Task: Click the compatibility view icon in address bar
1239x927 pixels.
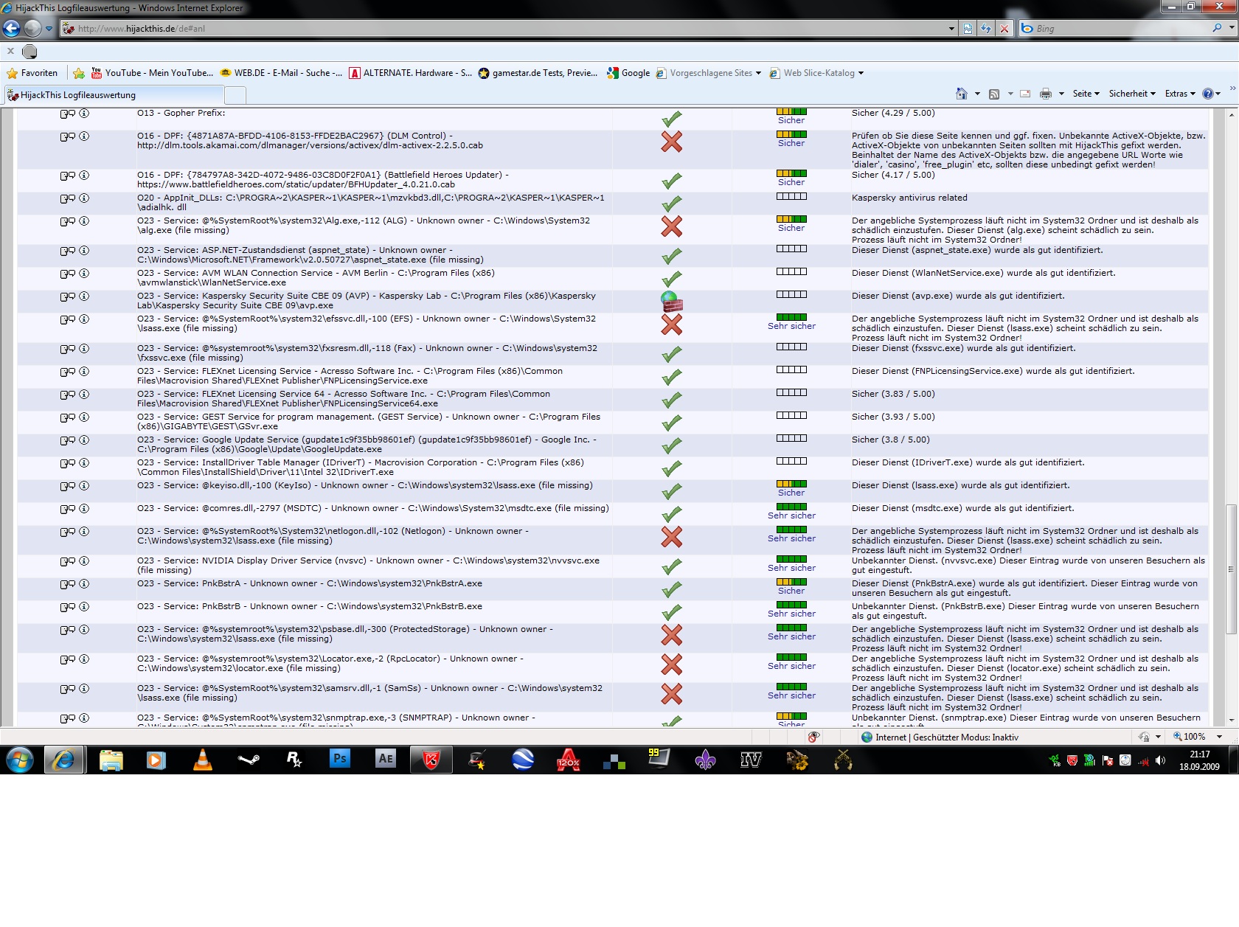Action: coord(968,29)
